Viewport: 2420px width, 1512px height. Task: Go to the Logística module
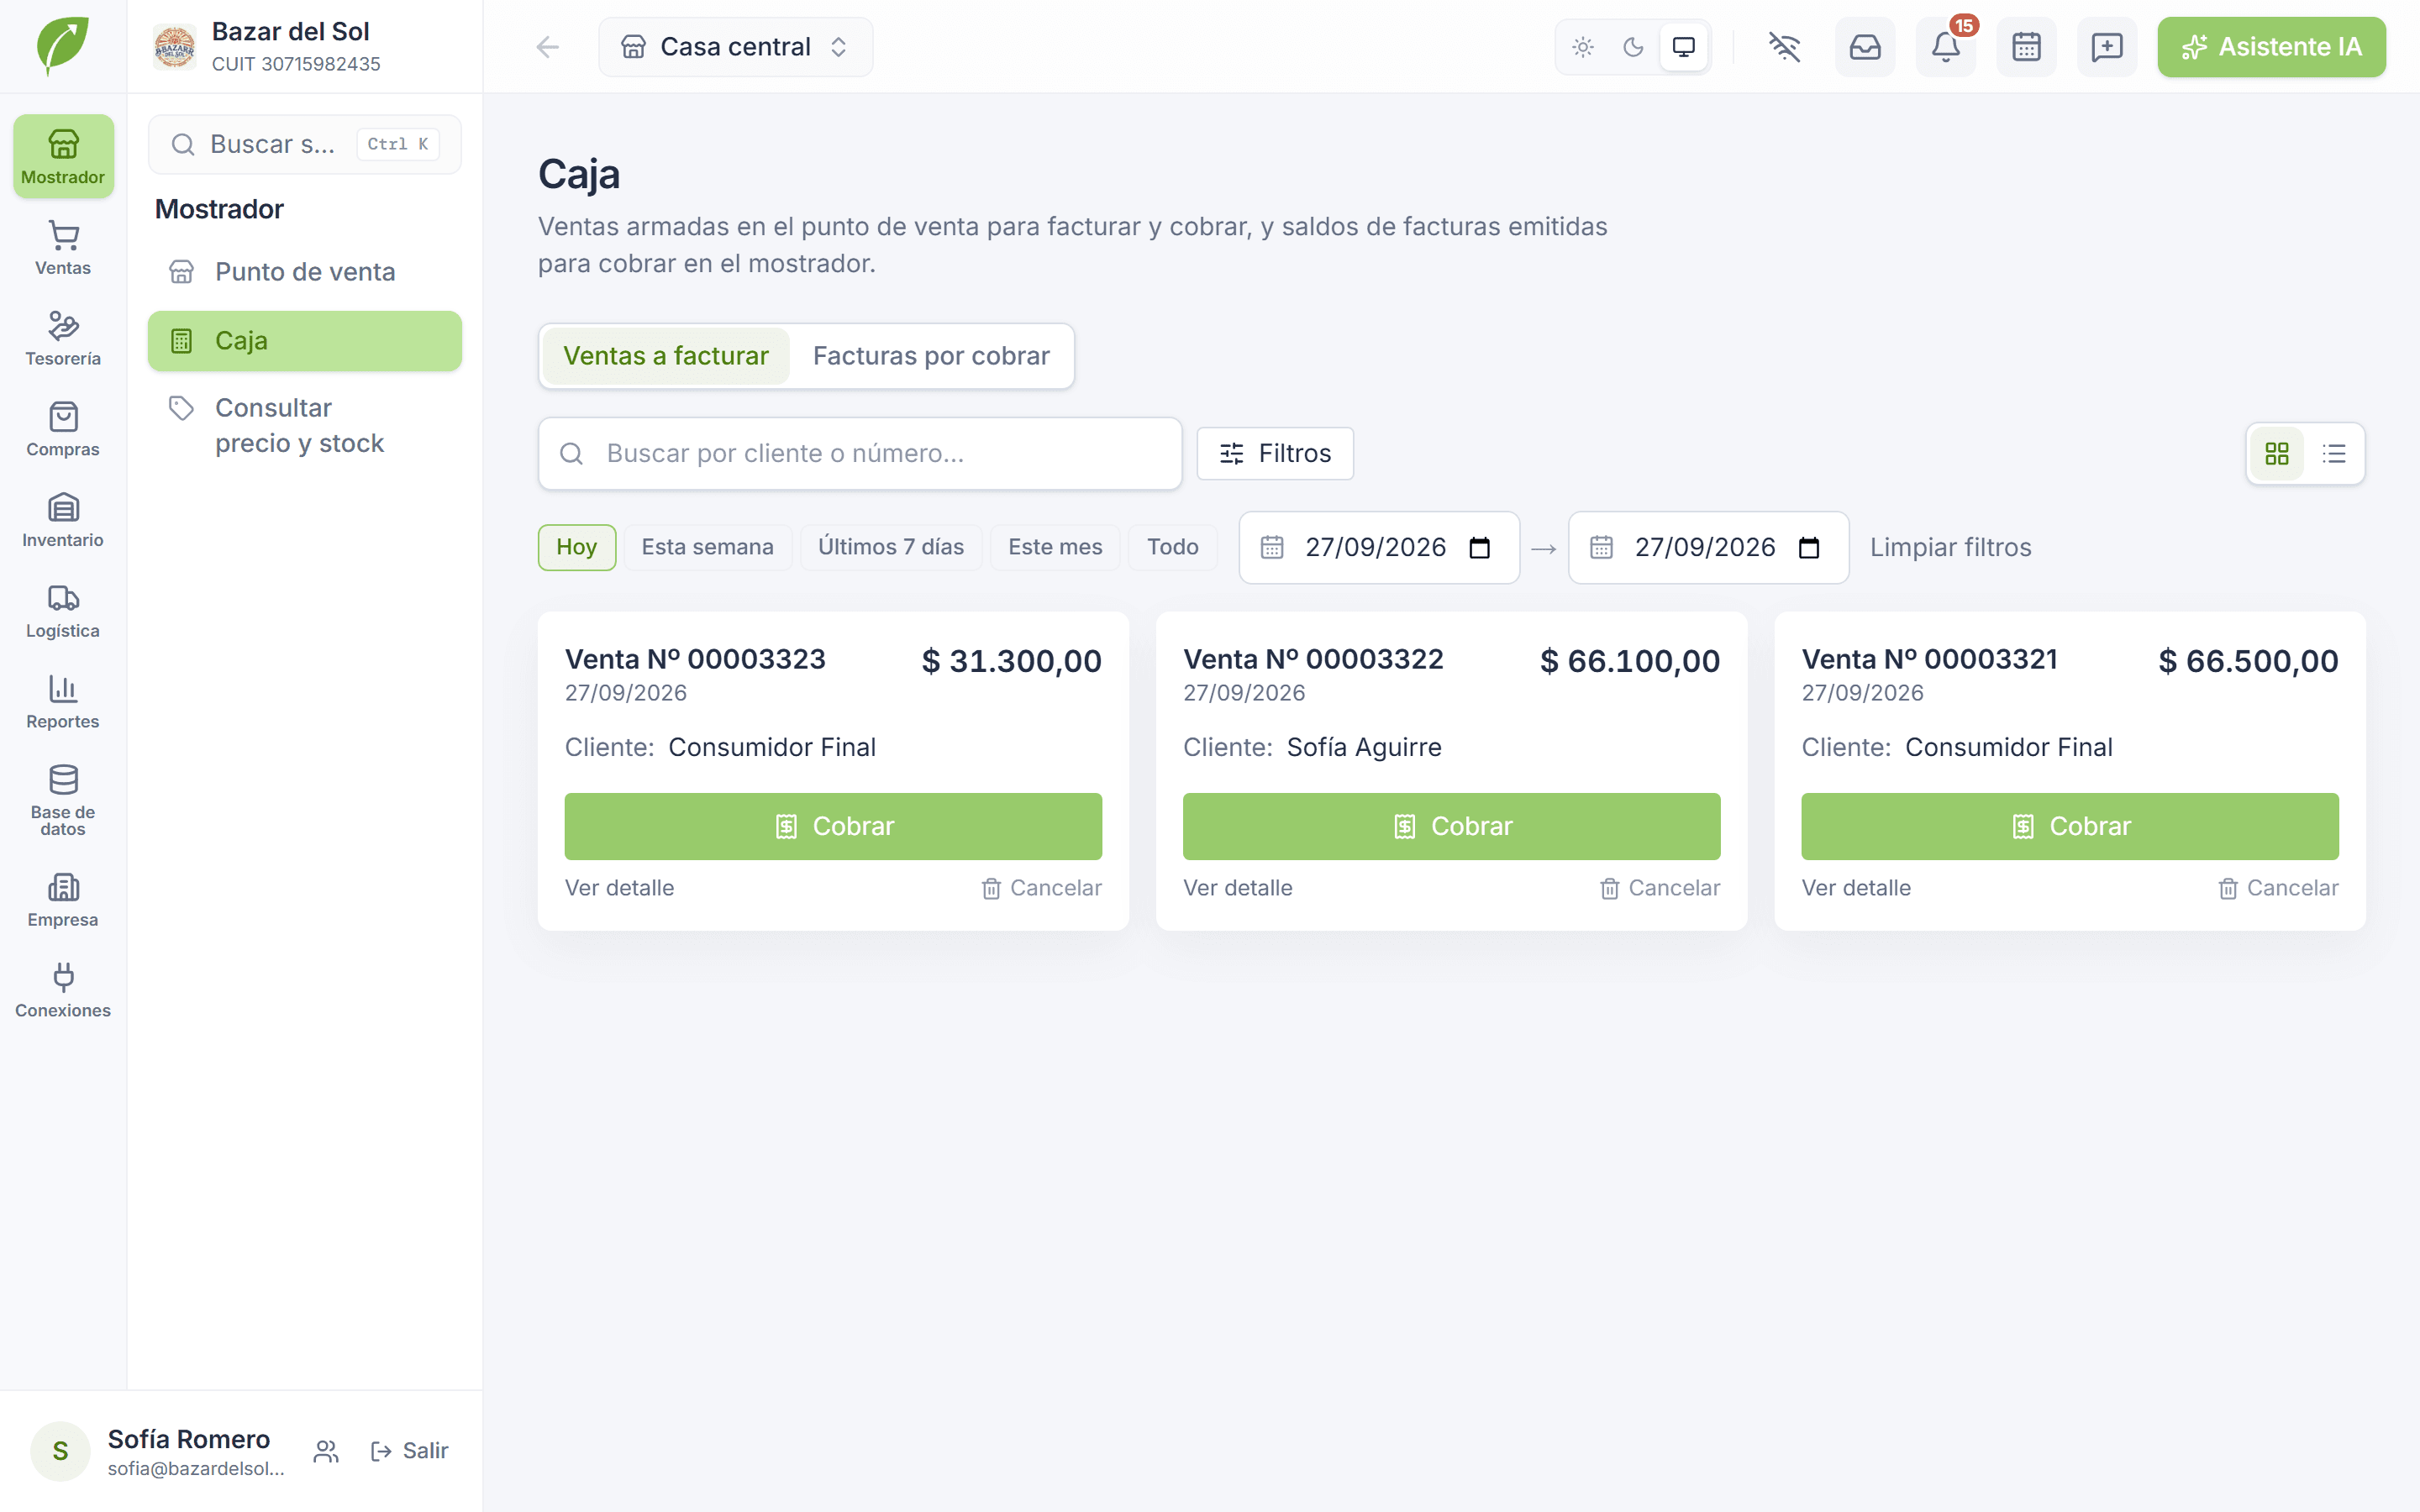point(63,611)
